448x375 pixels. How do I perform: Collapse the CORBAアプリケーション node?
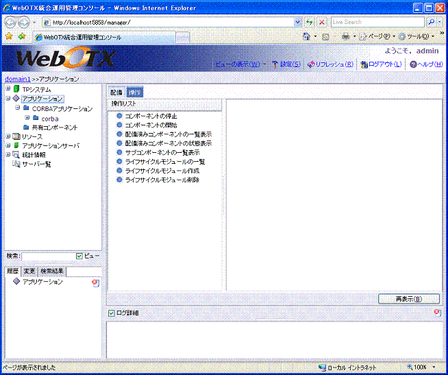click(17, 108)
